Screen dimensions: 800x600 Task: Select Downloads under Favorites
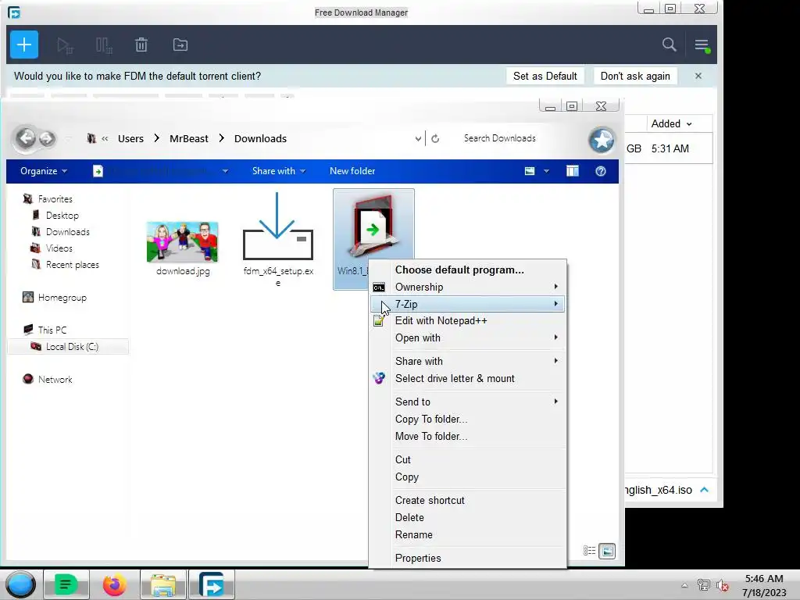coord(67,231)
